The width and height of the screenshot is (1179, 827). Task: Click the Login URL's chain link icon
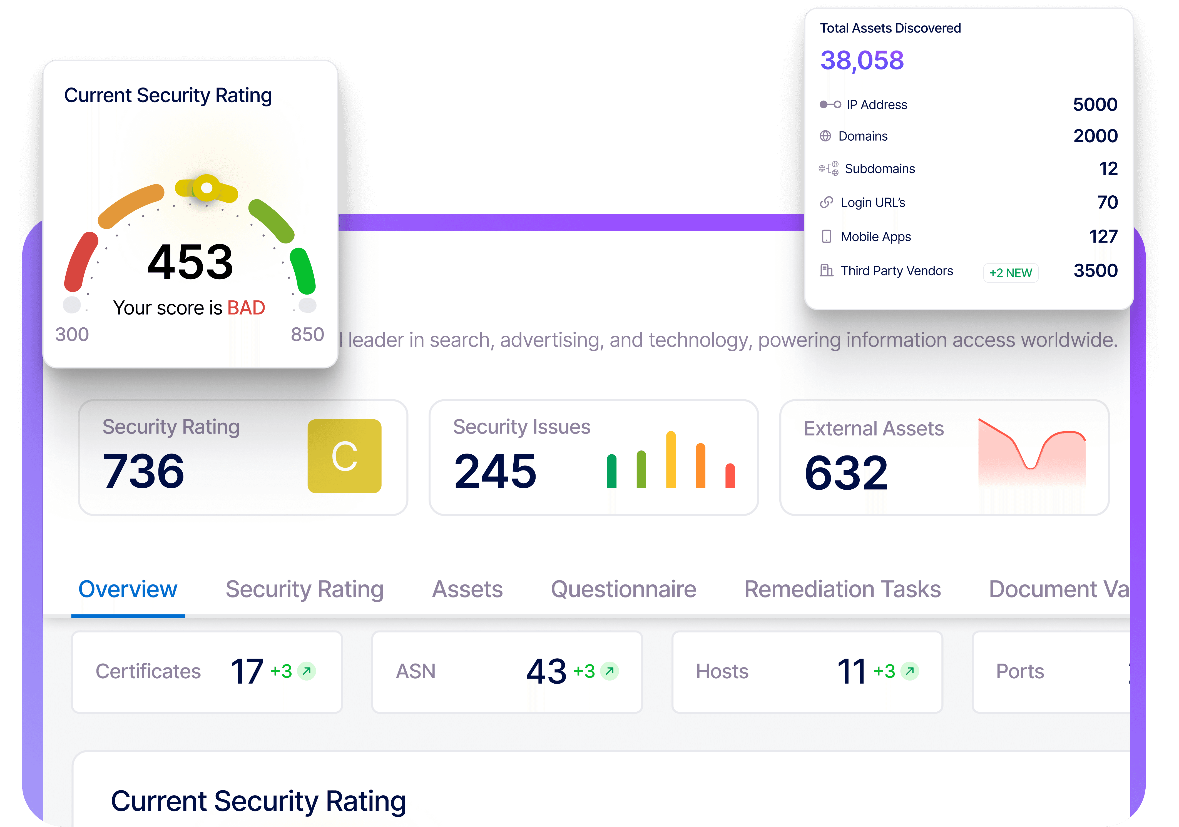[x=826, y=202]
